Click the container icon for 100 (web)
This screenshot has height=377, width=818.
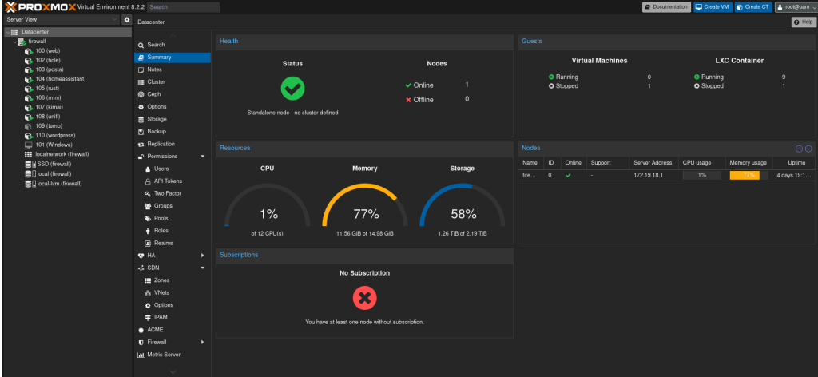click(29, 51)
